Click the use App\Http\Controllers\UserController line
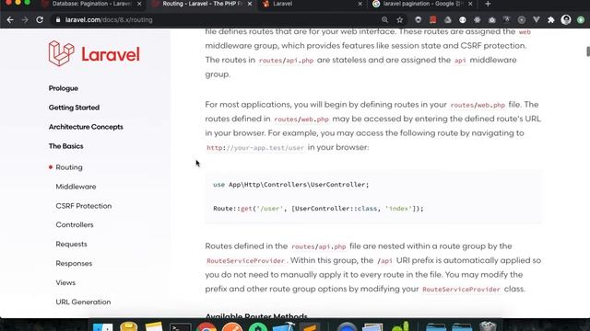 click(x=291, y=185)
